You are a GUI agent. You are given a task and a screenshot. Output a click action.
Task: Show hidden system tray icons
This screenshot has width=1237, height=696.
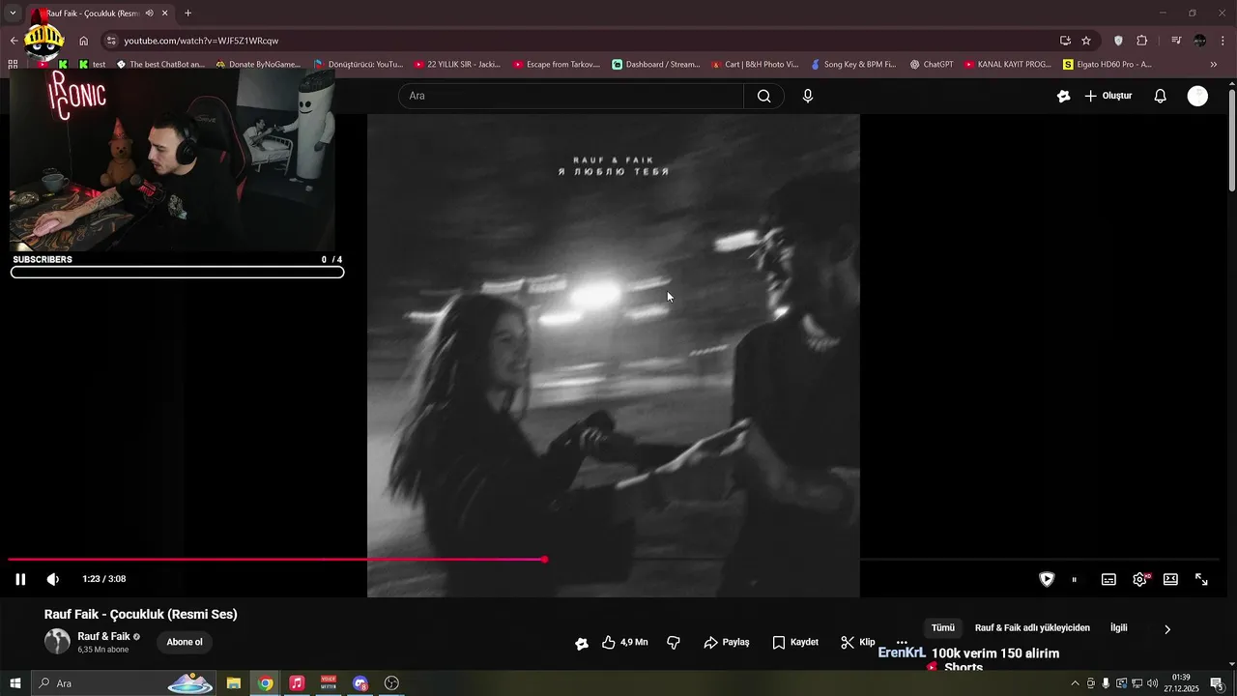1075,683
